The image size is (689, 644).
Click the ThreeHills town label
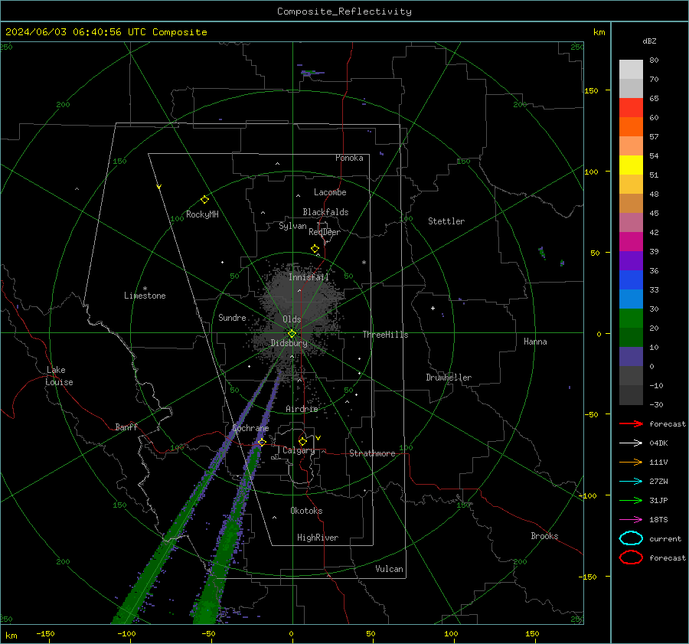pos(385,335)
